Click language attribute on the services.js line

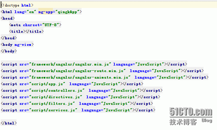coord(107,110)
